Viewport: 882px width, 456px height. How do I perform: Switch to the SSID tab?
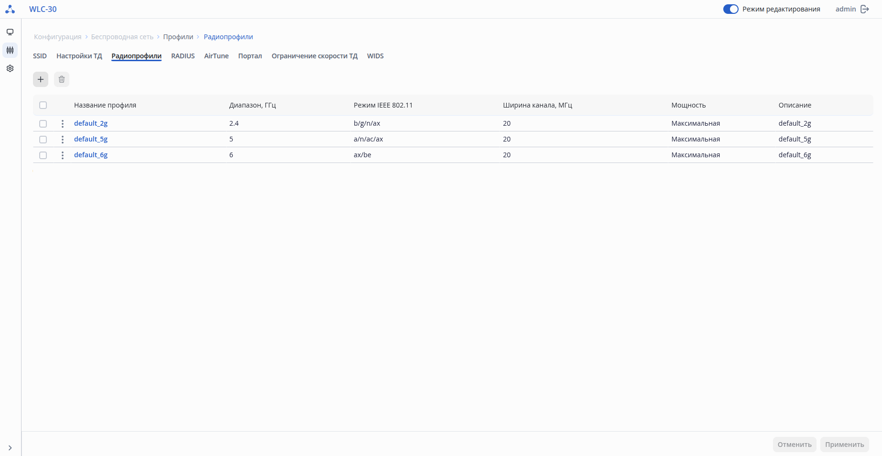coord(40,56)
